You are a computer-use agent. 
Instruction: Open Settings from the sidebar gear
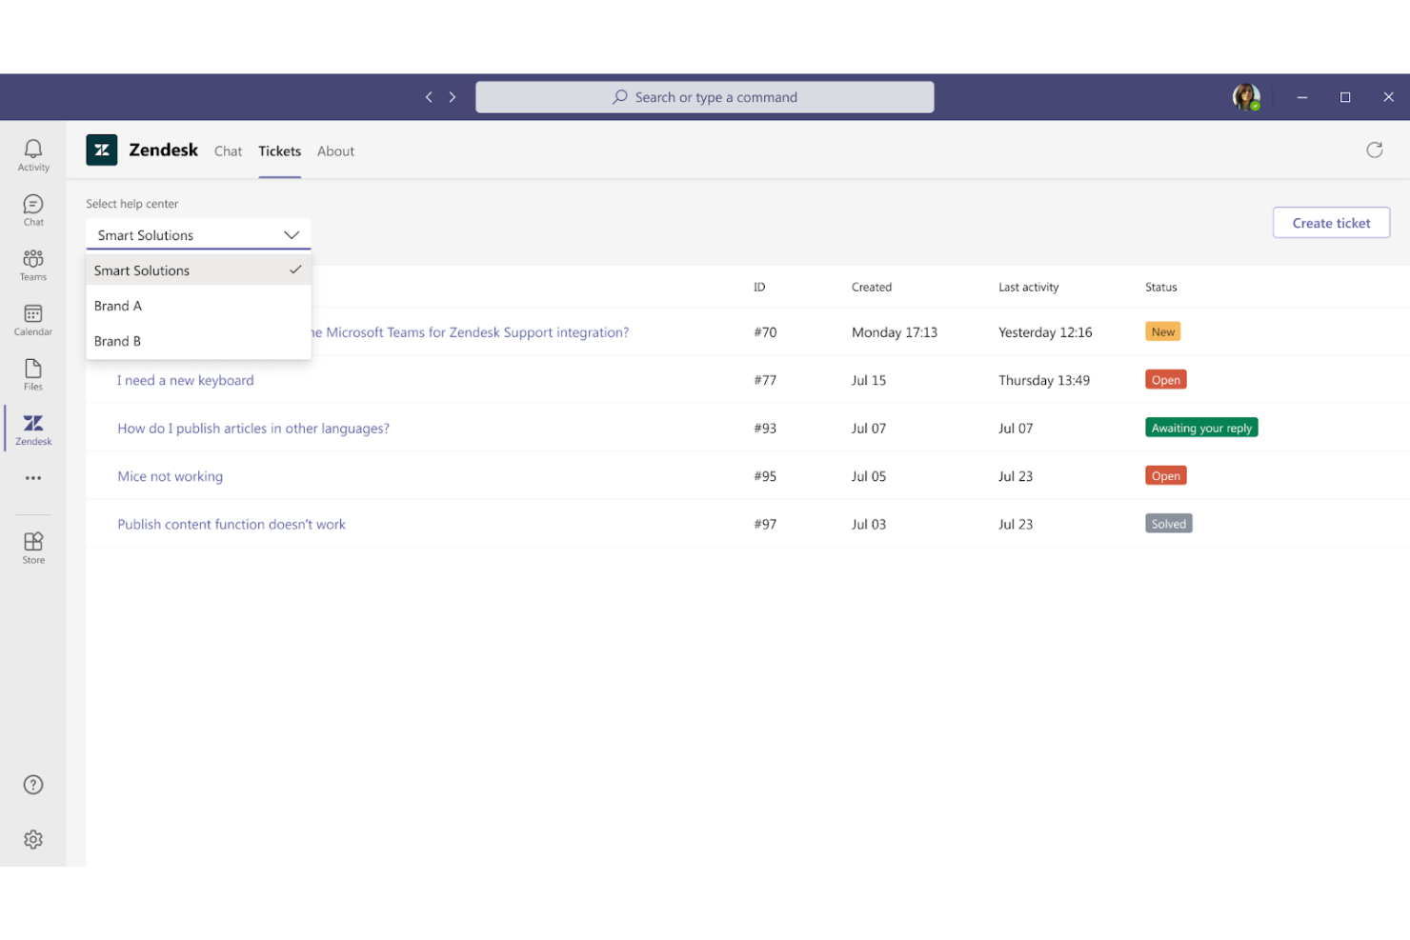tap(32, 839)
